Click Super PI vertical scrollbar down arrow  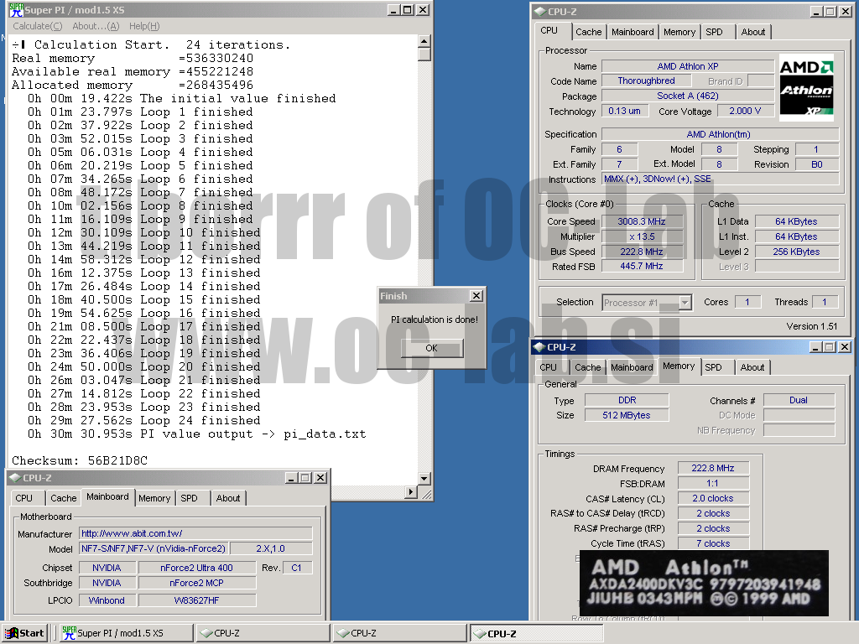[424, 478]
